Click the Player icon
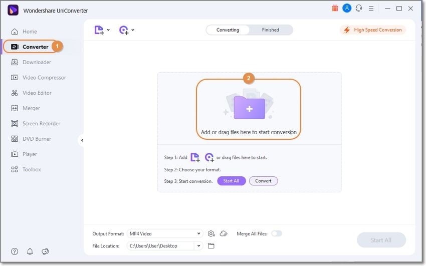 click(x=15, y=154)
